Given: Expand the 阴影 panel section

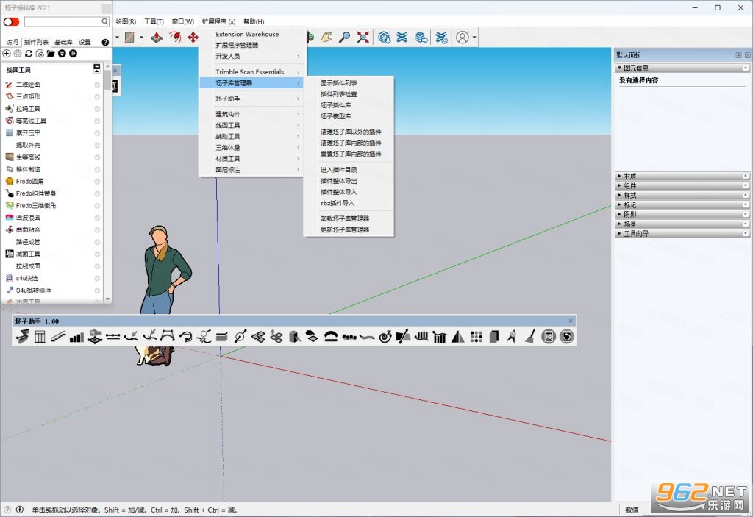Looking at the screenshot, I should tap(682, 214).
